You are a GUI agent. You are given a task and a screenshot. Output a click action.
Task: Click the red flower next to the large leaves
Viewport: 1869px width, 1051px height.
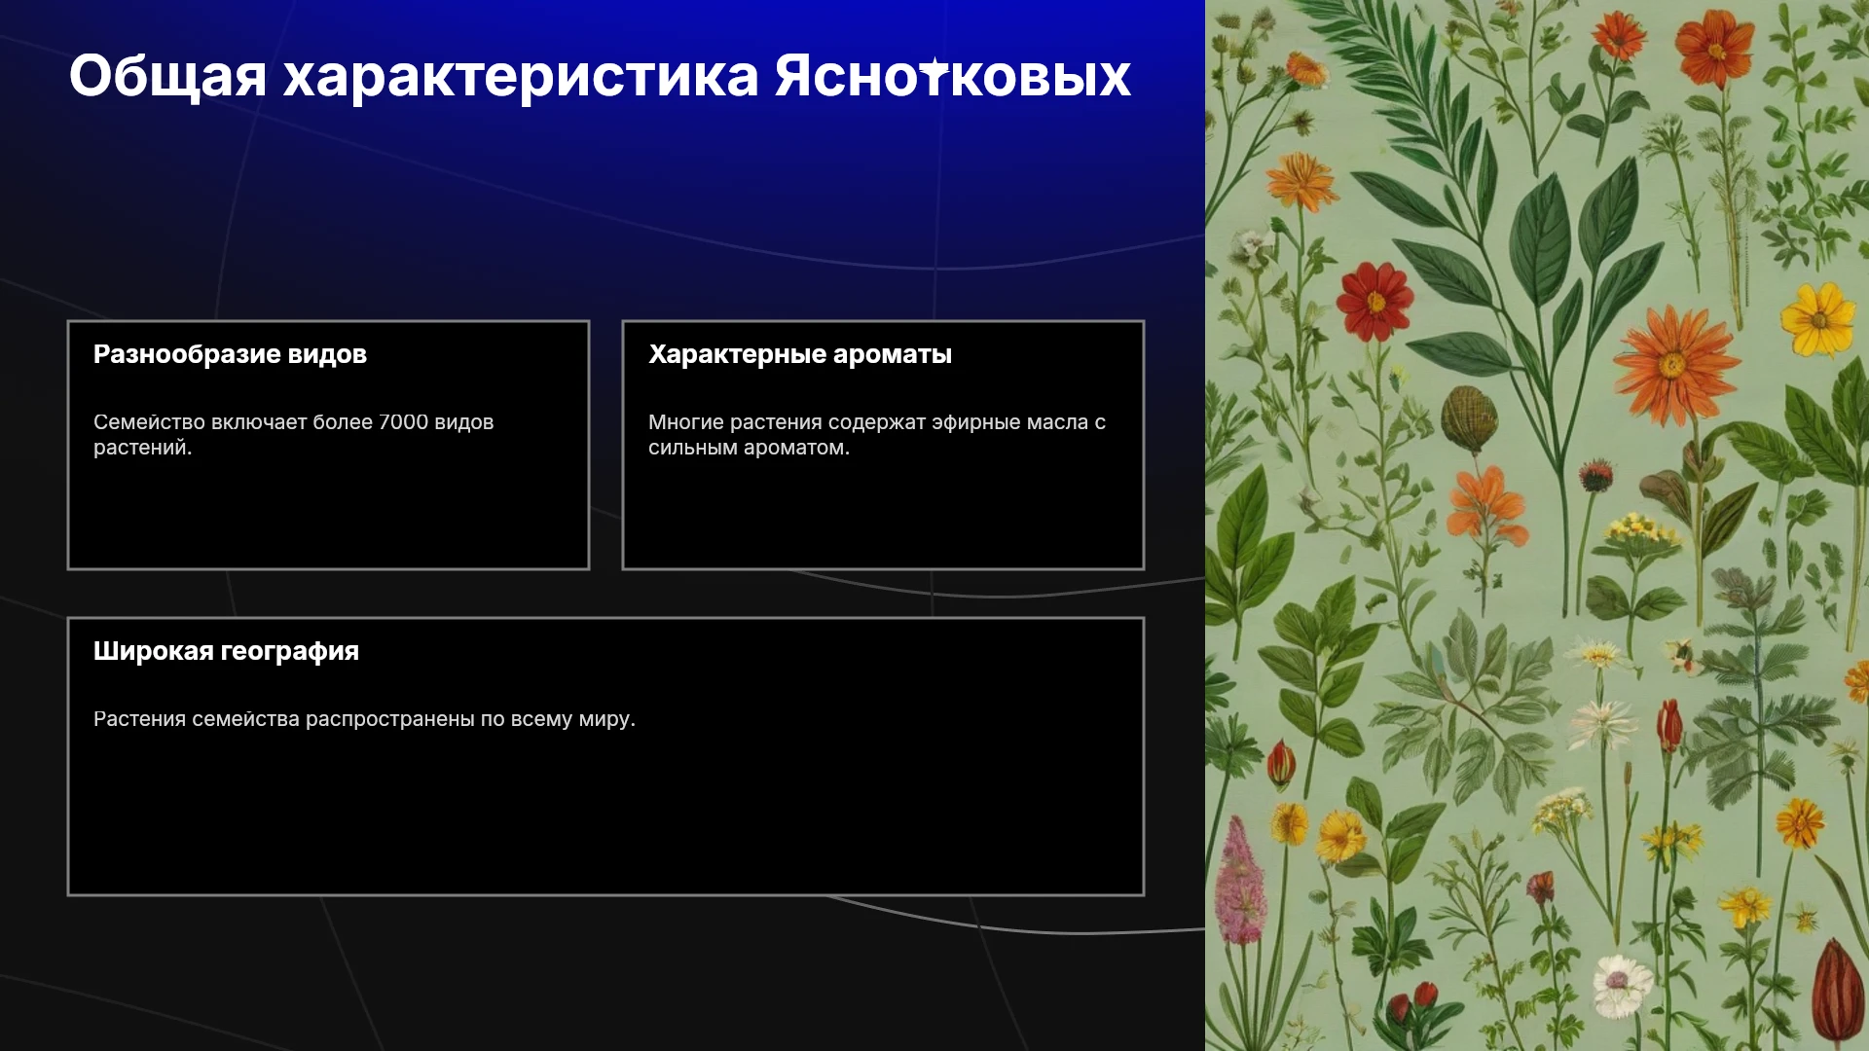click(x=1374, y=302)
